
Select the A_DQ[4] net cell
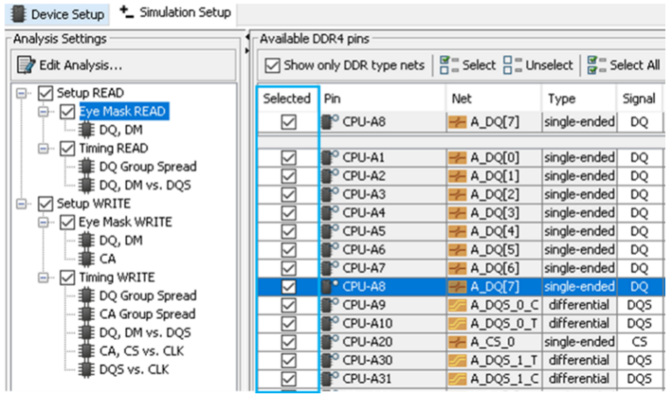[x=494, y=232]
